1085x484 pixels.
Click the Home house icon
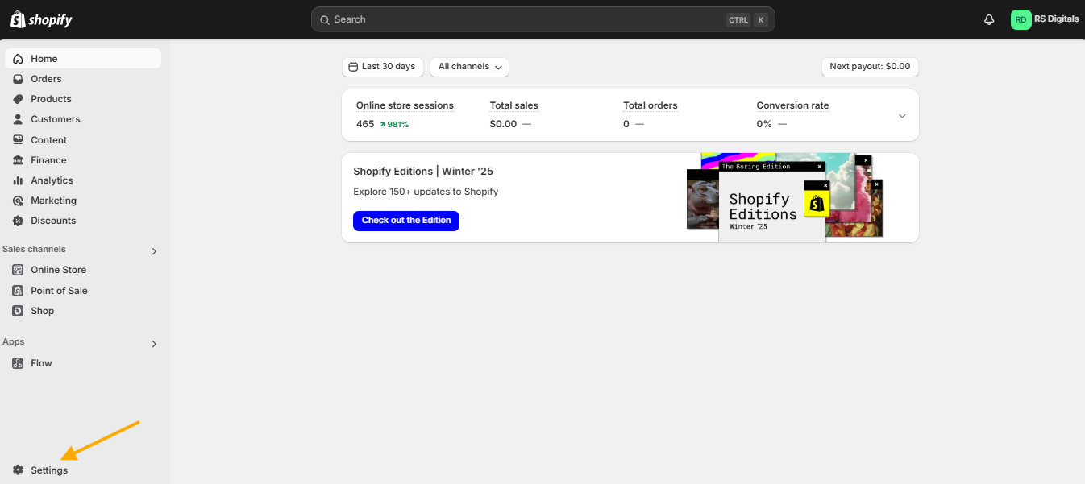tap(18, 59)
